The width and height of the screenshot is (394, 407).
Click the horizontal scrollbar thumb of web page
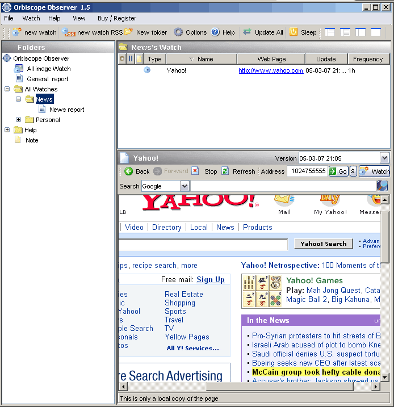[280, 387]
